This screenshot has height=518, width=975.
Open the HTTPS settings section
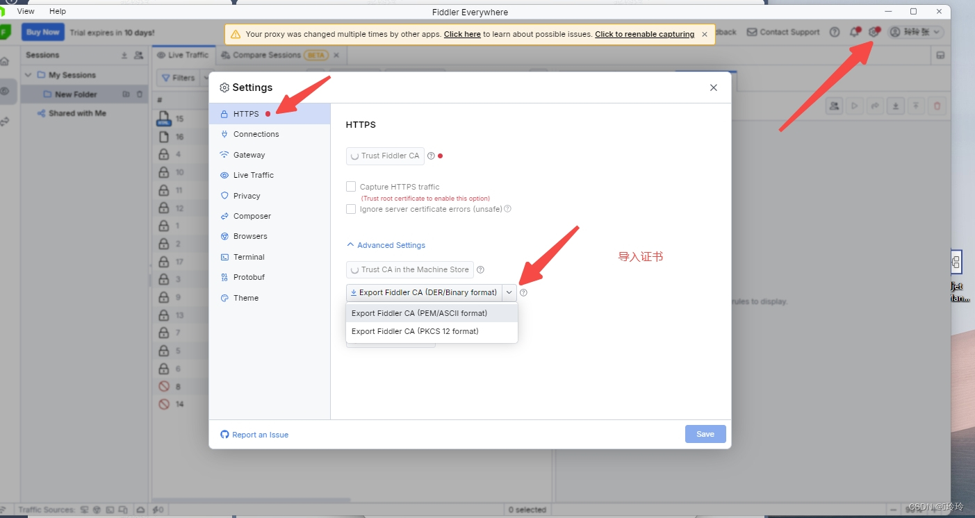coord(269,114)
